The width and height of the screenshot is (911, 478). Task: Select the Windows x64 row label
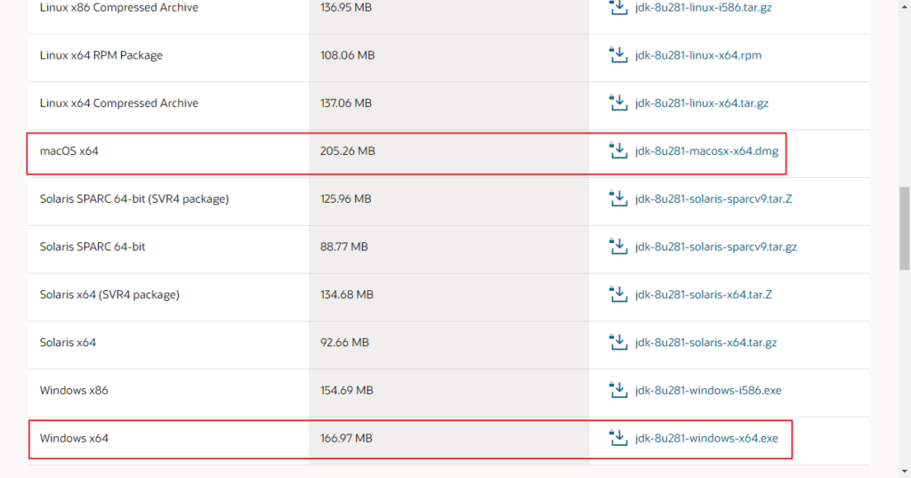click(x=74, y=438)
